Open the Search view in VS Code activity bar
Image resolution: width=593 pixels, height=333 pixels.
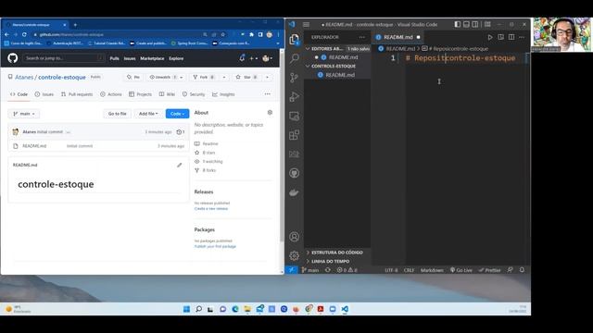(x=295, y=58)
